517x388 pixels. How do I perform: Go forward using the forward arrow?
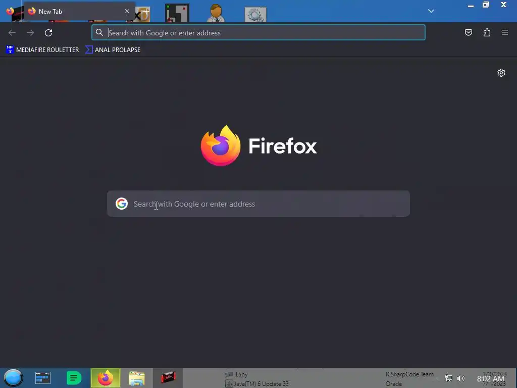pyautogui.click(x=30, y=33)
